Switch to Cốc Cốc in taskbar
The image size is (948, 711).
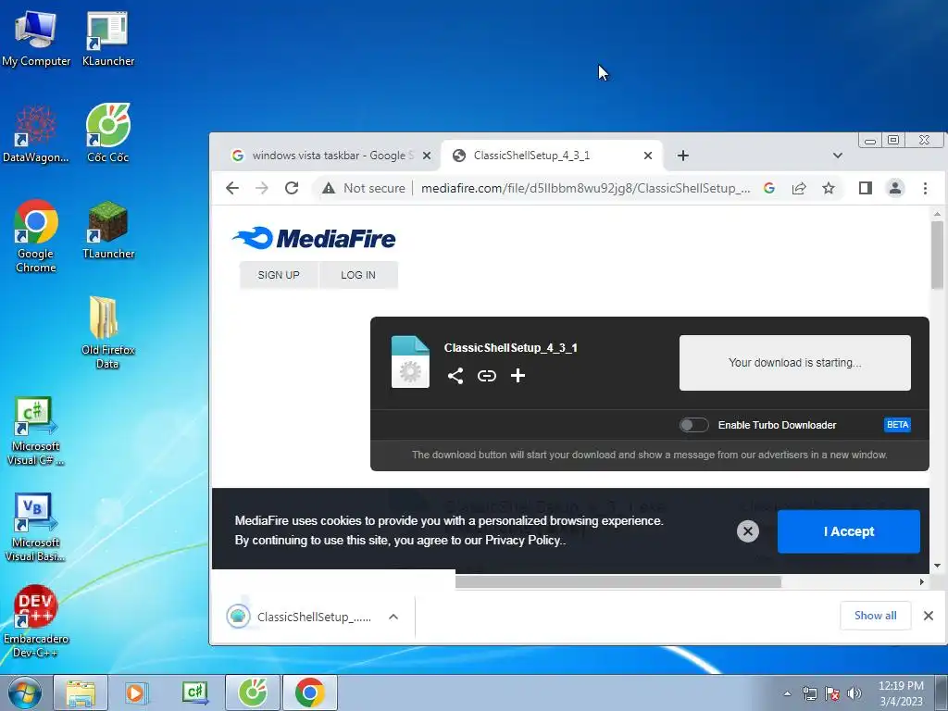point(253,692)
